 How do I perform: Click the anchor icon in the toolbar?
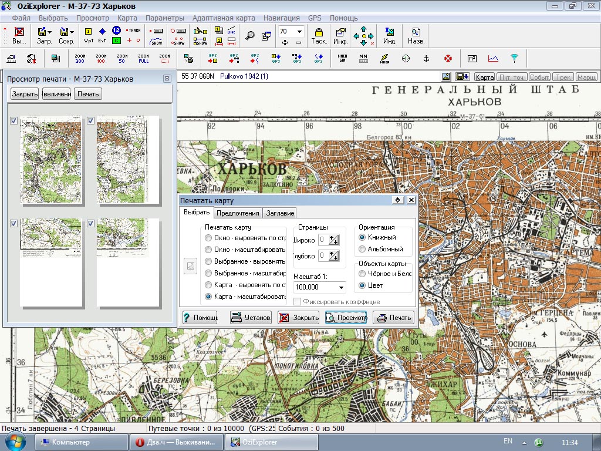(426, 58)
